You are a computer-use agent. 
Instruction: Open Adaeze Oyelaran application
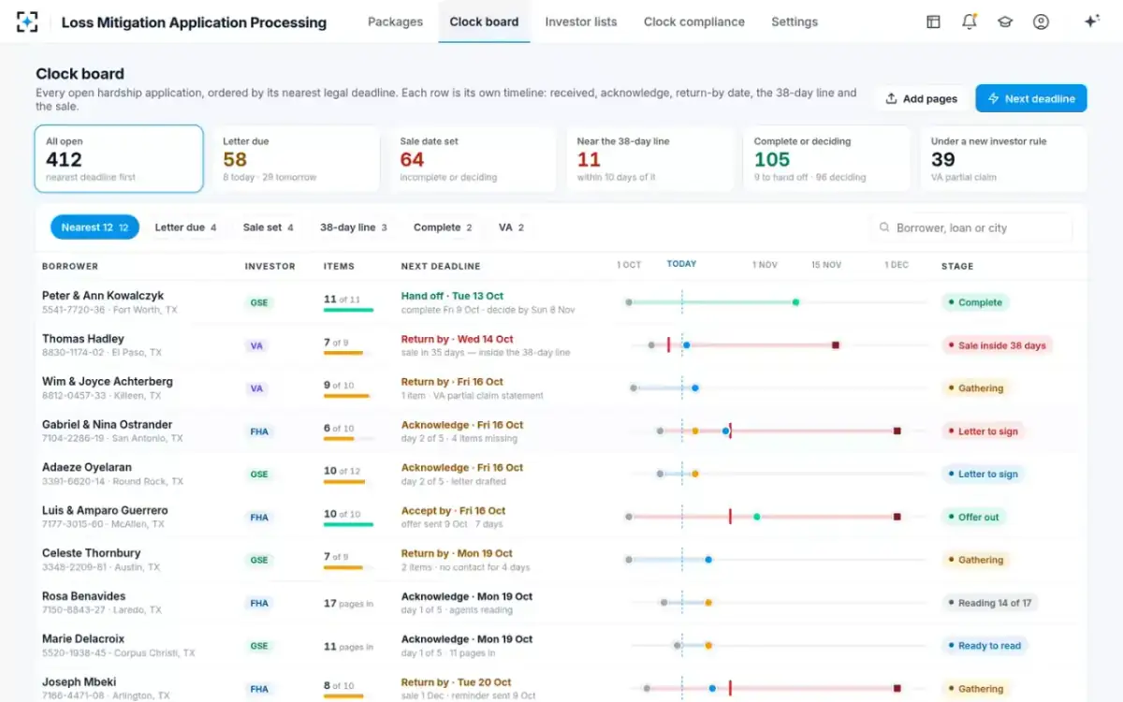pyautogui.click(x=561, y=475)
